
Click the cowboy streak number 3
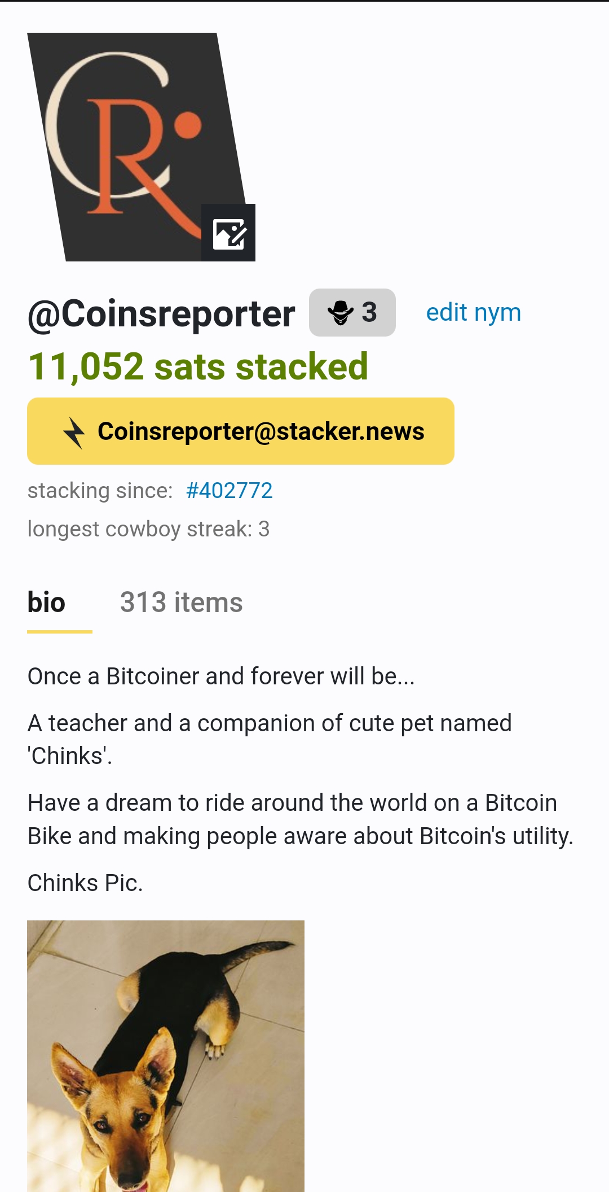369,312
